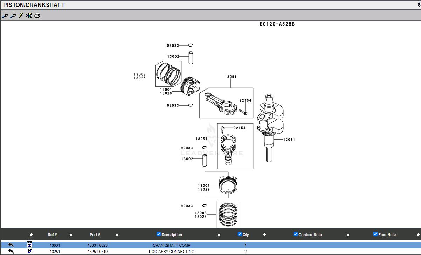Click the 13002 piston pin label at top
This screenshot has height=255, width=421.
click(173, 57)
